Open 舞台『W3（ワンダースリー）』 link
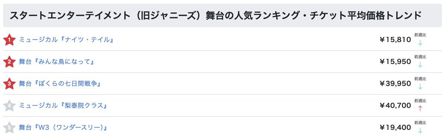The height and width of the screenshot is (138, 445). click(x=63, y=128)
